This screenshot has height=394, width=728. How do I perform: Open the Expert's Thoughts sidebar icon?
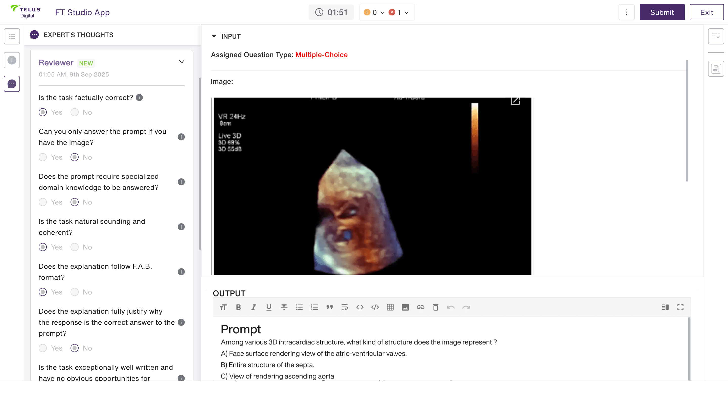pyautogui.click(x=12, y=84)
